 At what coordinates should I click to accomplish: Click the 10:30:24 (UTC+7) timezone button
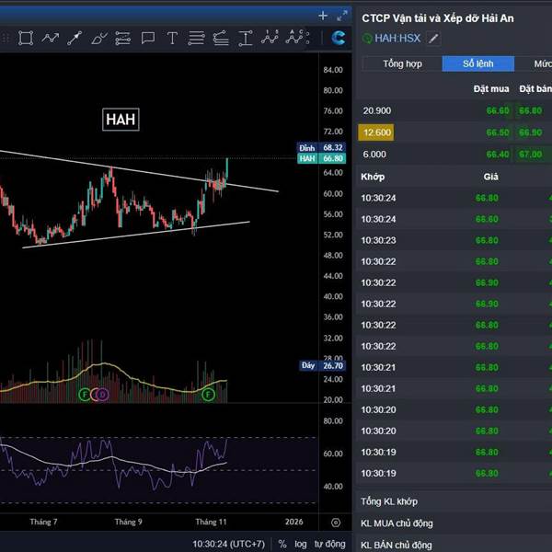pos(230,544)
